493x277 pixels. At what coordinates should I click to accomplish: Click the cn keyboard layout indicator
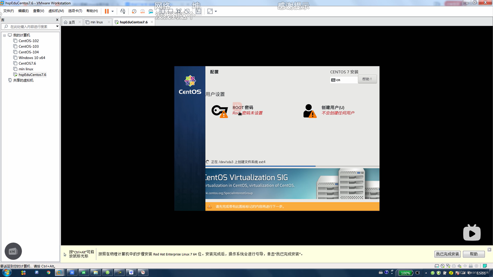point(344,80)
